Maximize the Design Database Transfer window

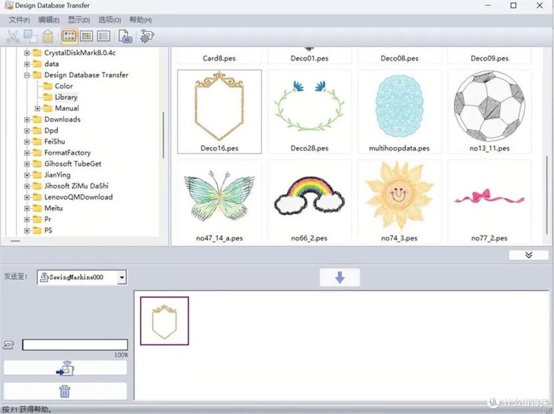[513, 5]
